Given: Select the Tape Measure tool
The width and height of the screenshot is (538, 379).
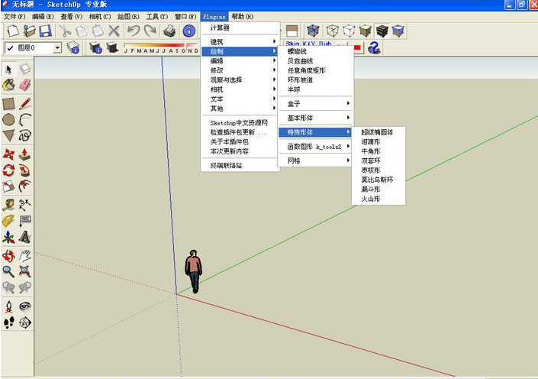Looking at the screenshot, I should pos(9,203).
